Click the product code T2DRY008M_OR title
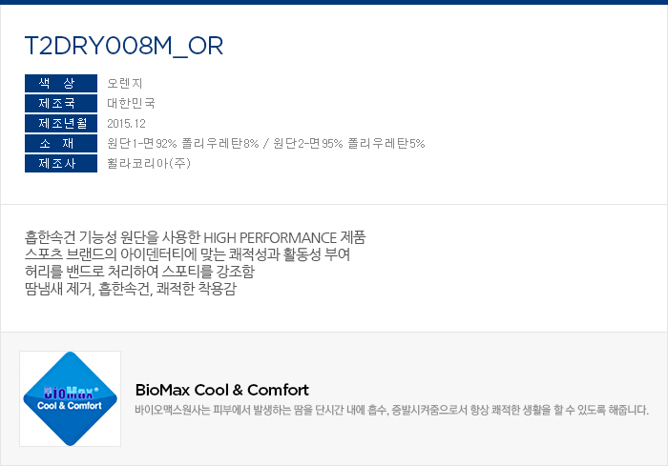Viewport: 668px width, 466px height. [x=123, y=47]
